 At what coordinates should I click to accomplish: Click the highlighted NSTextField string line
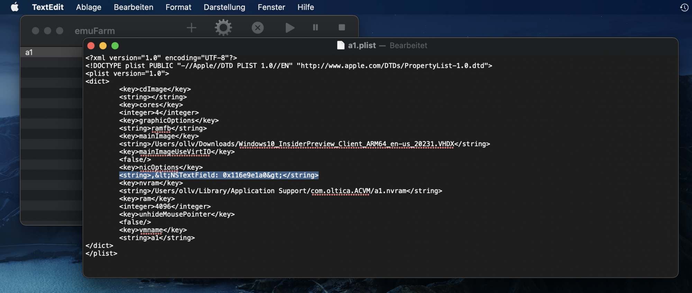pos(219,175)
